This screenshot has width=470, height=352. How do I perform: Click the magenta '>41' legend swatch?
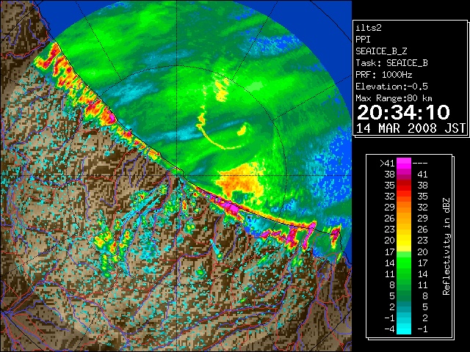click(x=404, y=164)
